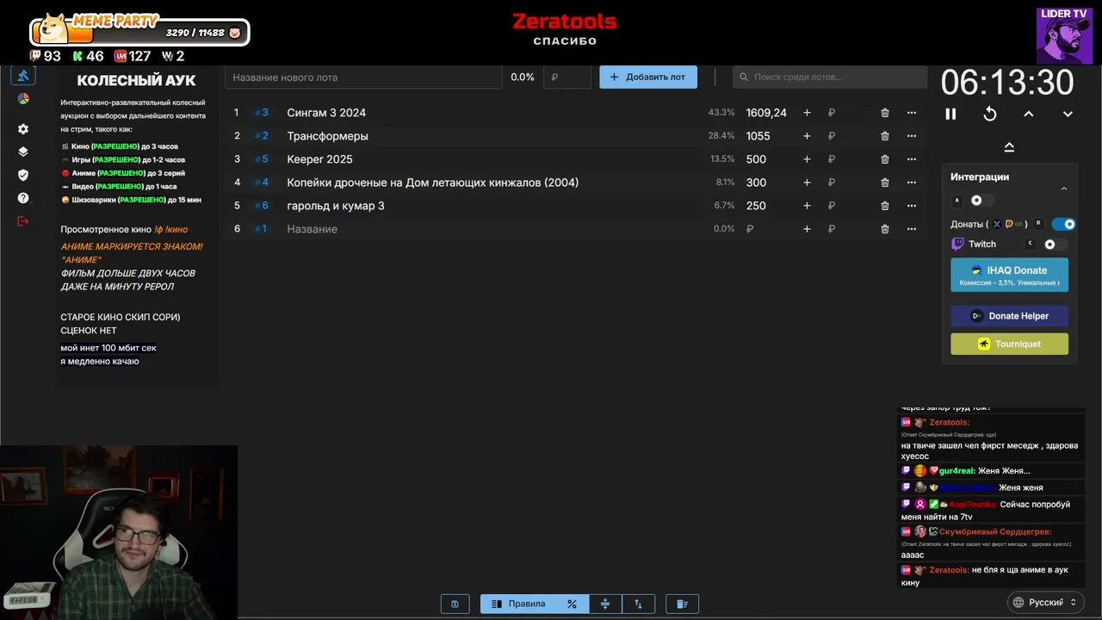Viewport: 1102px width, 620px height.
Task: Toggle the percent display button at bottom
Action: (x=572, y=604)
